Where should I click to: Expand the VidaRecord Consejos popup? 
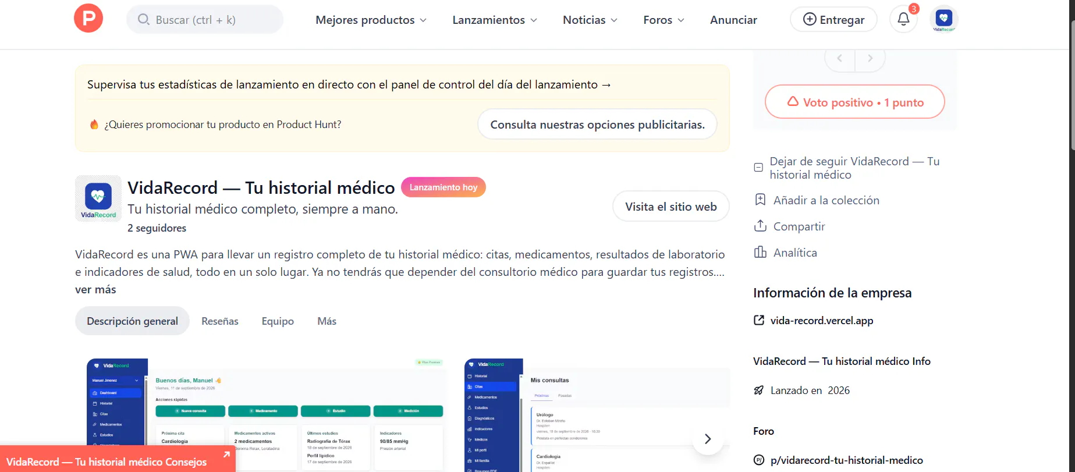(118, 460)
